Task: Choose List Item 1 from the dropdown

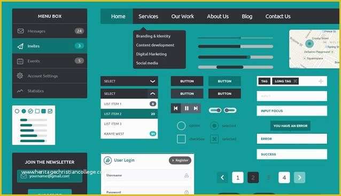Action: tap(129, 104)
